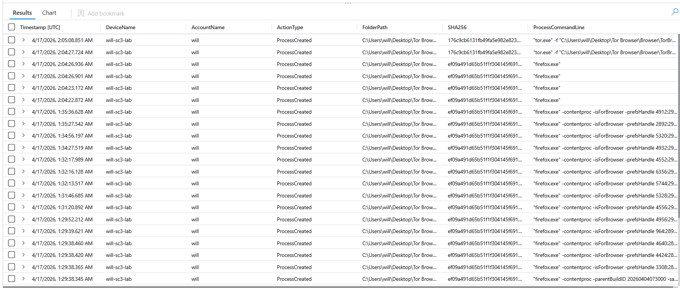This screenshot has width=680, height=288.
Task: Switch to the Chart tab
Action: point(49,13)
